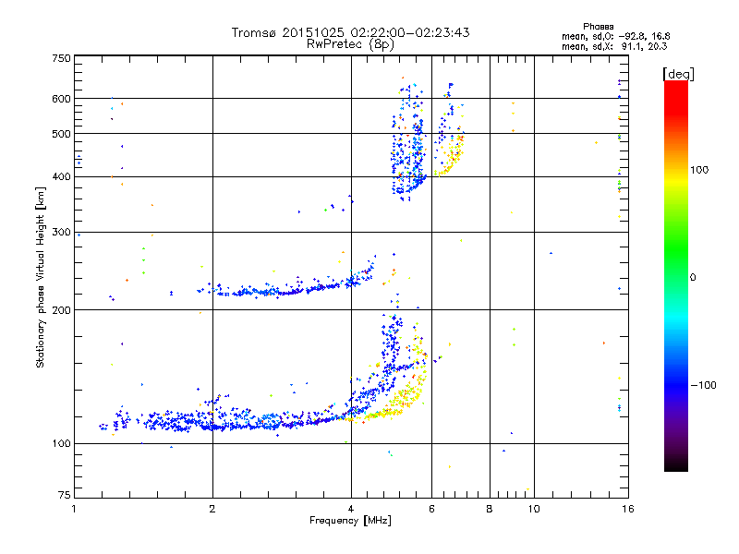Click the black bottom of the colorbar
Image resolution: width=739 pixels, height=554 pixels.
click(676, 464)
